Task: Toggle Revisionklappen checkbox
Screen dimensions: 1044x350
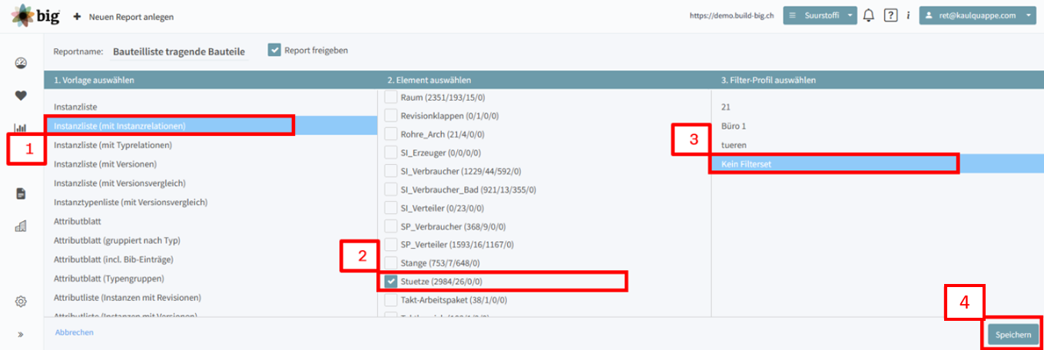Action: point(391,116)
